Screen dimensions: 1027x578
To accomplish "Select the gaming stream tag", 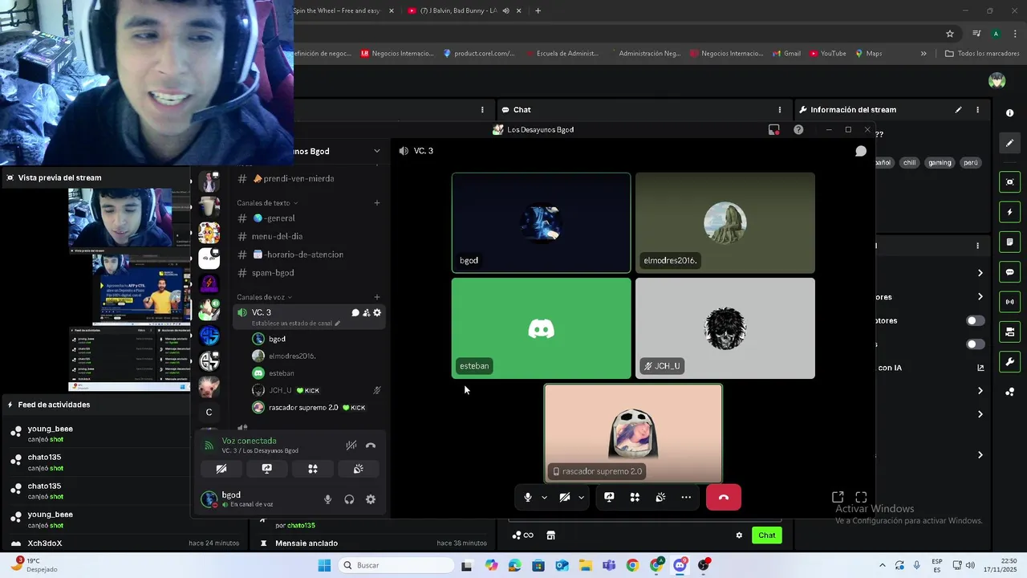I will coord(940,162).
